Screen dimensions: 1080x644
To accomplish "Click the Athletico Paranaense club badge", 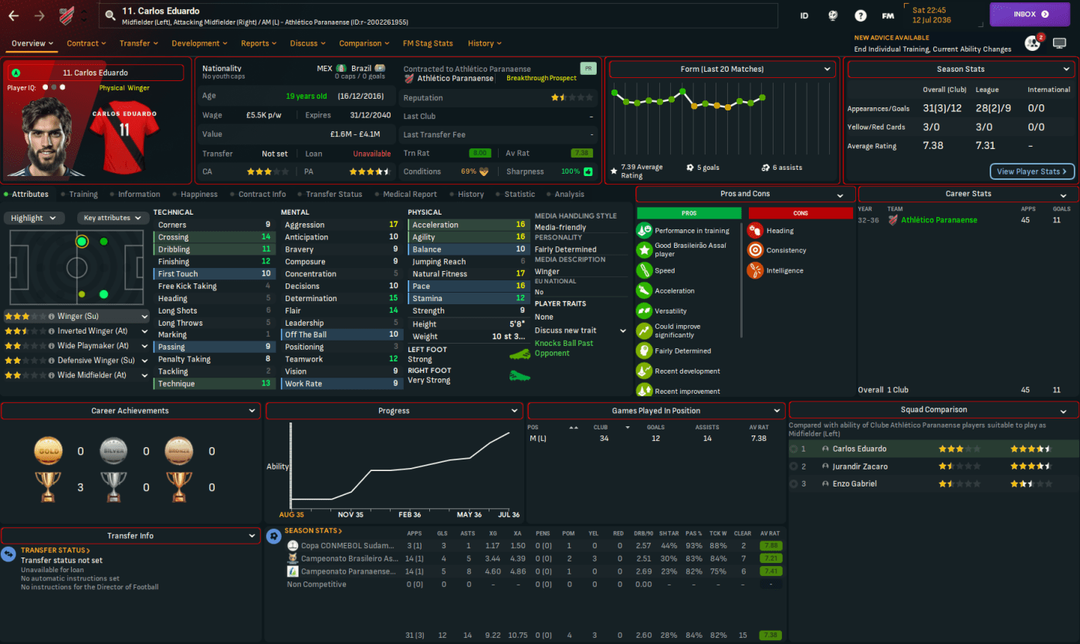I will (67, 15).
